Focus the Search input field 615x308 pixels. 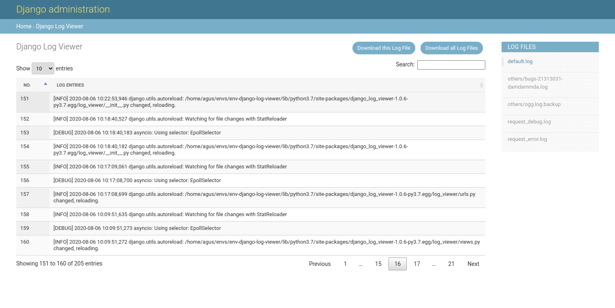pyautogui.click(x=451, y=65)
